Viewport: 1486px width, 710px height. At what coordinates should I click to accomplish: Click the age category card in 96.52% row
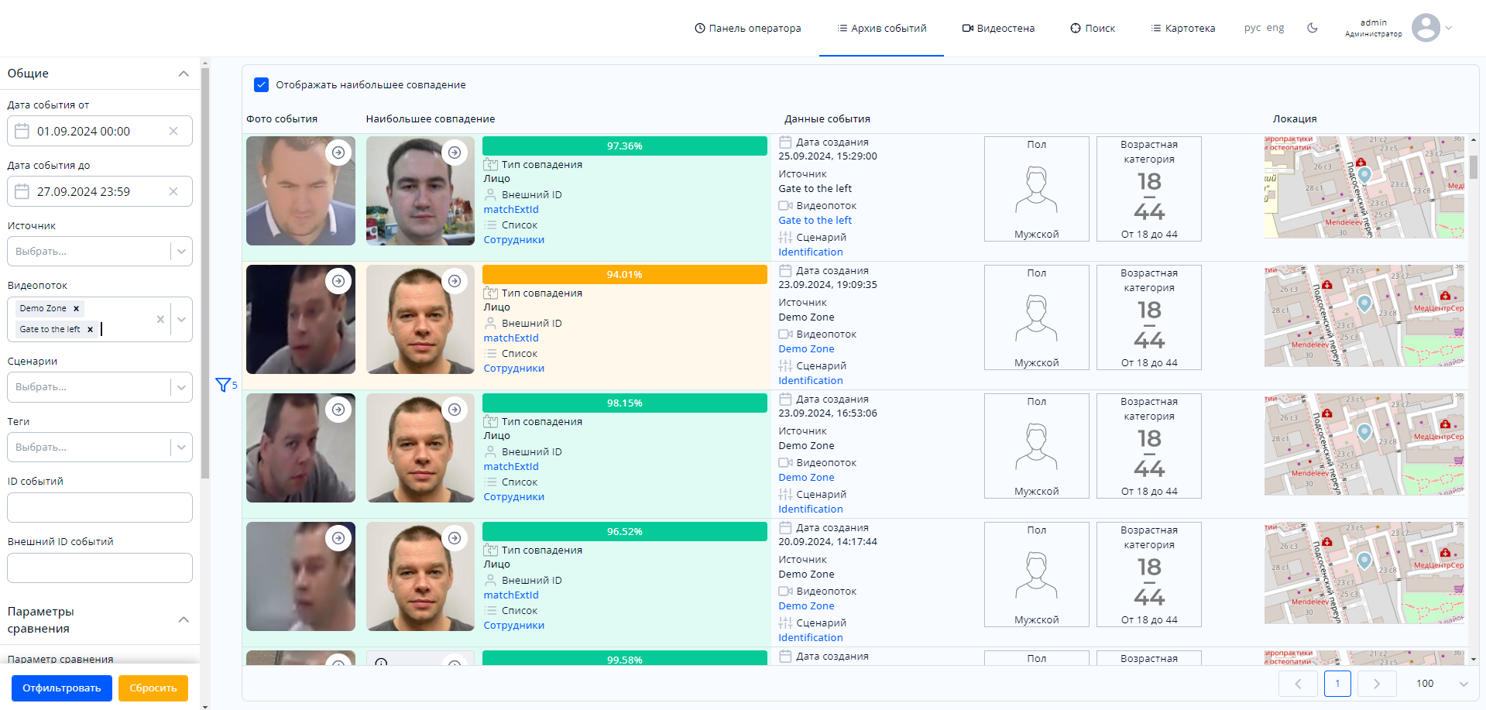click(x=1149, y=575)
